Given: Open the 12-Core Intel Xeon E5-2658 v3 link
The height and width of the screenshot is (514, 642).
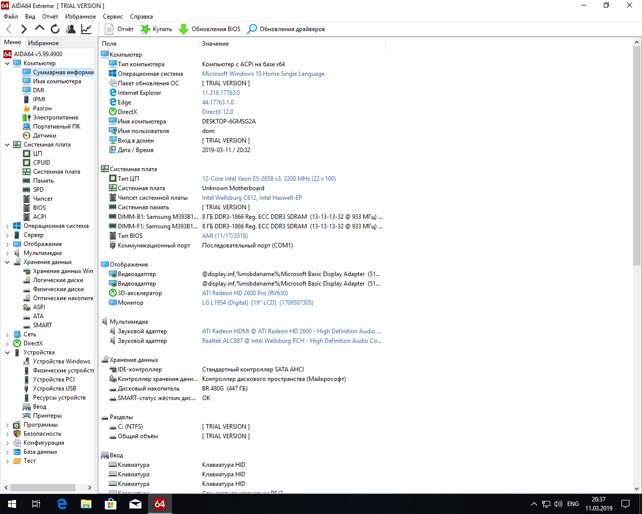Looking at the screenshot, I should [x=269, y=179].
